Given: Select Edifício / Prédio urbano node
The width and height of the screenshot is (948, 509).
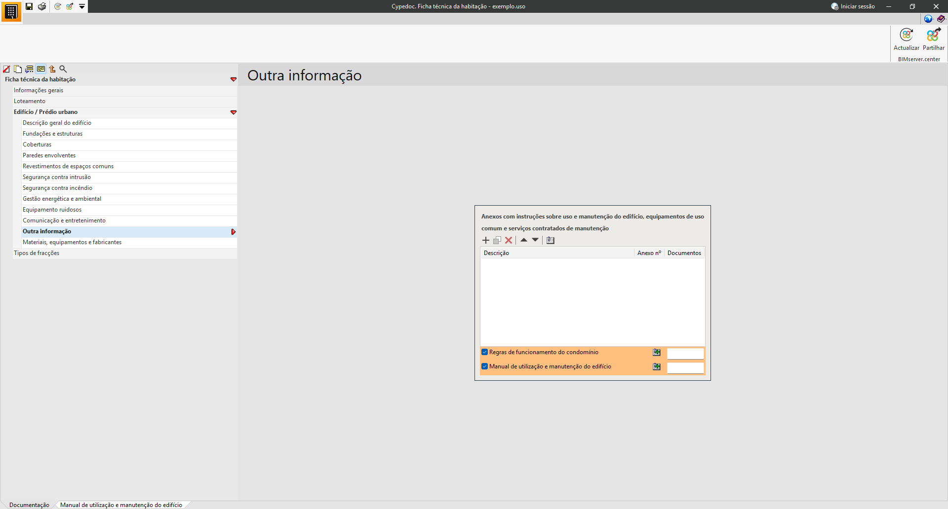Looking at the screenshot, I should coord(46,112).
